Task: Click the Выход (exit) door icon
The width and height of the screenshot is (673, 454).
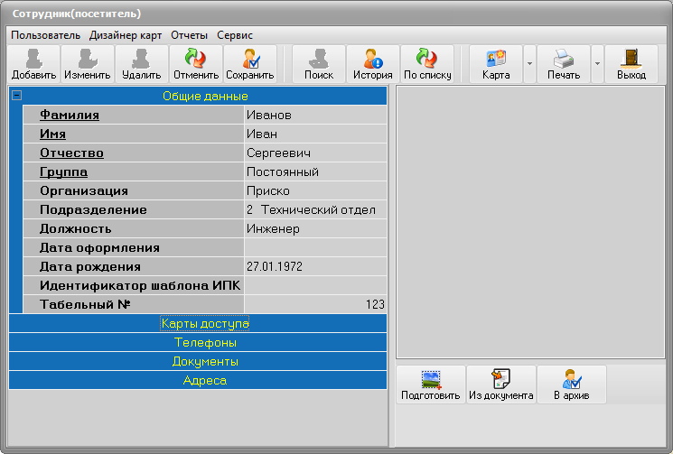Action: coord(631,64)
